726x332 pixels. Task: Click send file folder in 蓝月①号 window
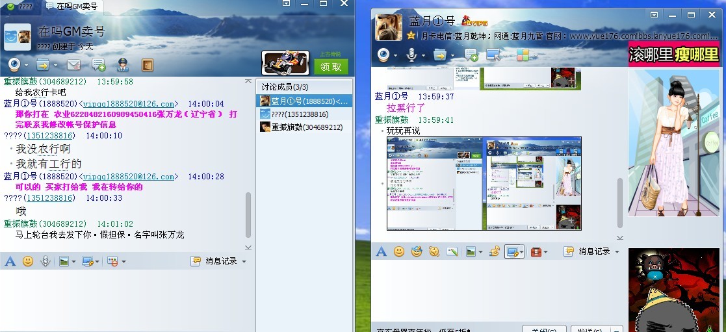pos(439,55)
